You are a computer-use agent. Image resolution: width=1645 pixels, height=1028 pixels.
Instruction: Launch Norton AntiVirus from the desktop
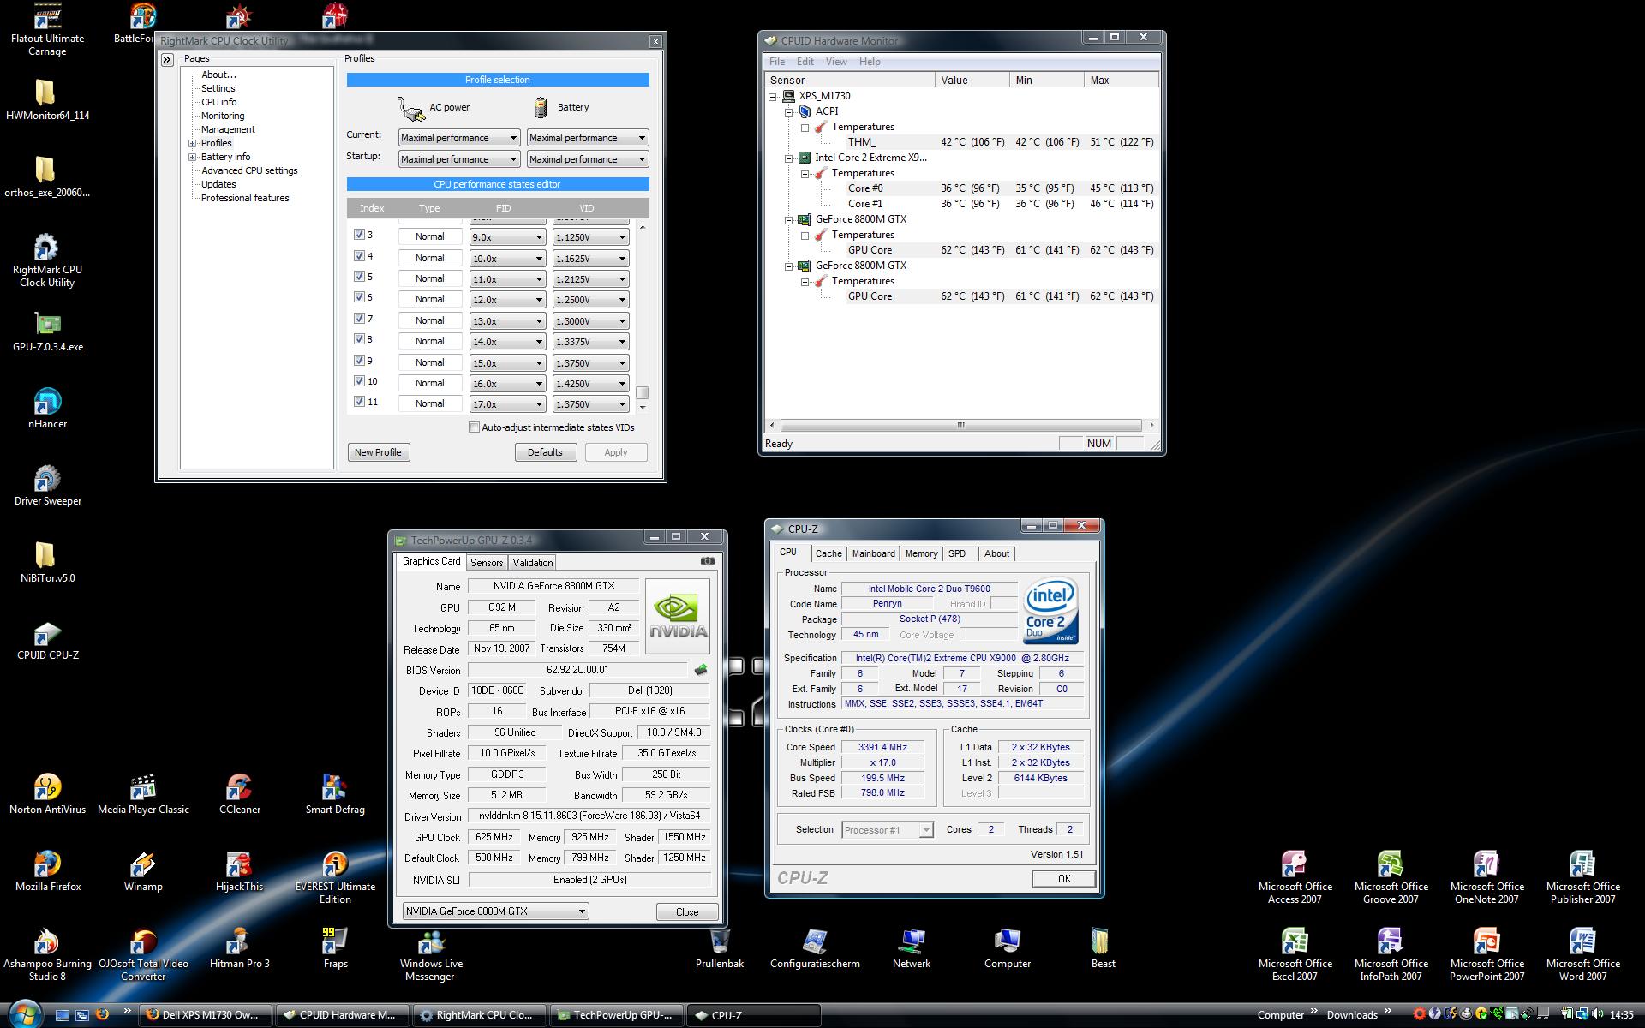47,794
